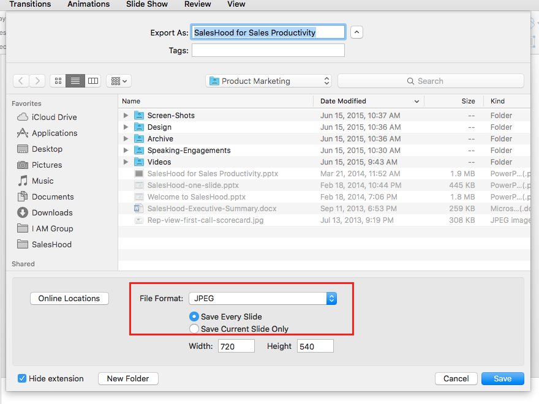Open I AM Group folder in sidebar
The height and width of the screenshot is (404, 539).
[x=45, y=228]
